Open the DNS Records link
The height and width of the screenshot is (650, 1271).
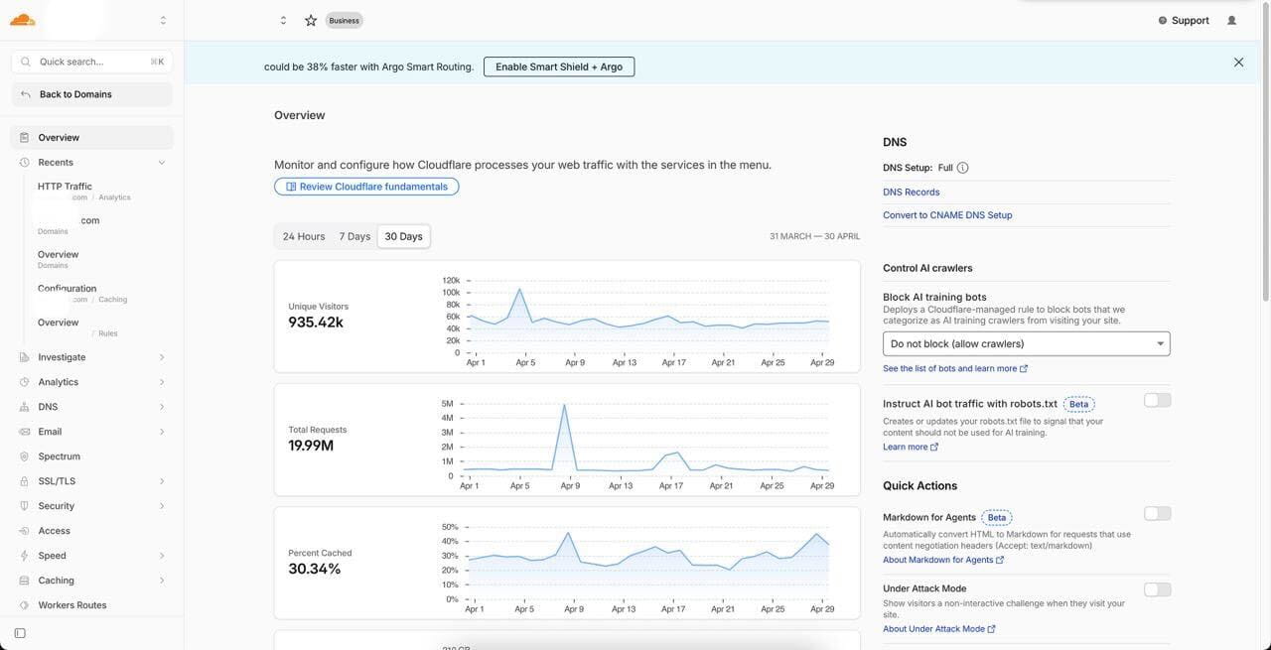[x=912, y=192]
